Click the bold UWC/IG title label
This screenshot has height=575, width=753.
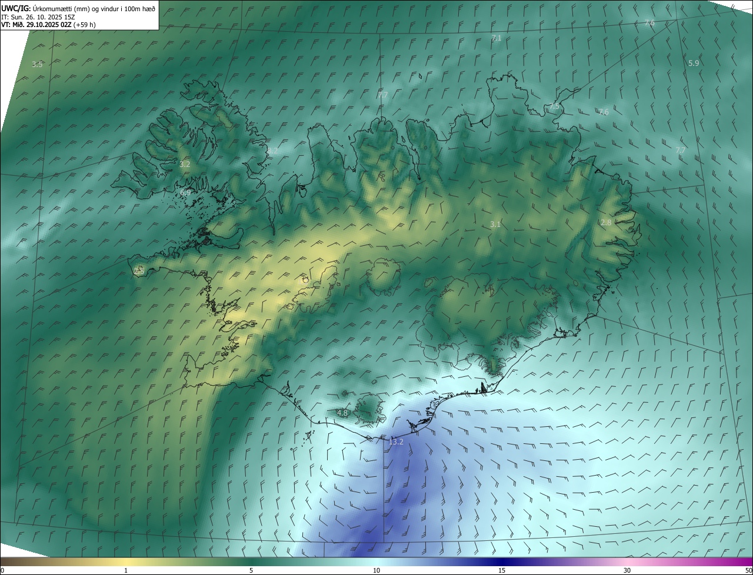(15, 8)
